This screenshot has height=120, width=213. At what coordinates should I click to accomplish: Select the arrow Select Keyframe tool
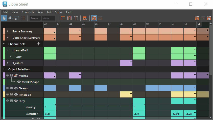click(x=4, y=18)
